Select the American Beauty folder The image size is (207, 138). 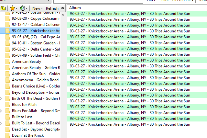[27, 62]
